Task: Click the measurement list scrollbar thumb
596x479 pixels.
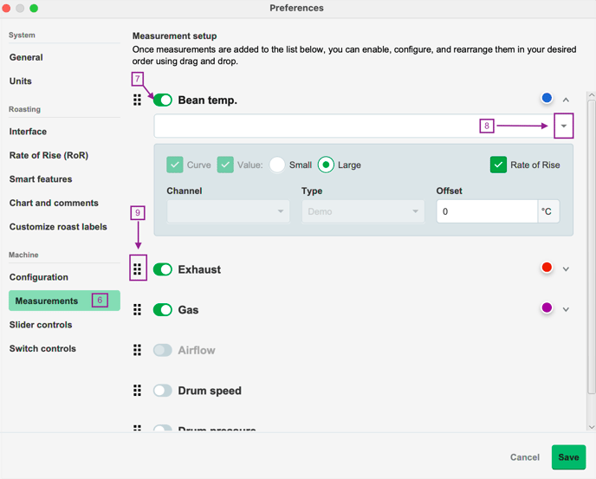Action: click(x=592, y=247)
